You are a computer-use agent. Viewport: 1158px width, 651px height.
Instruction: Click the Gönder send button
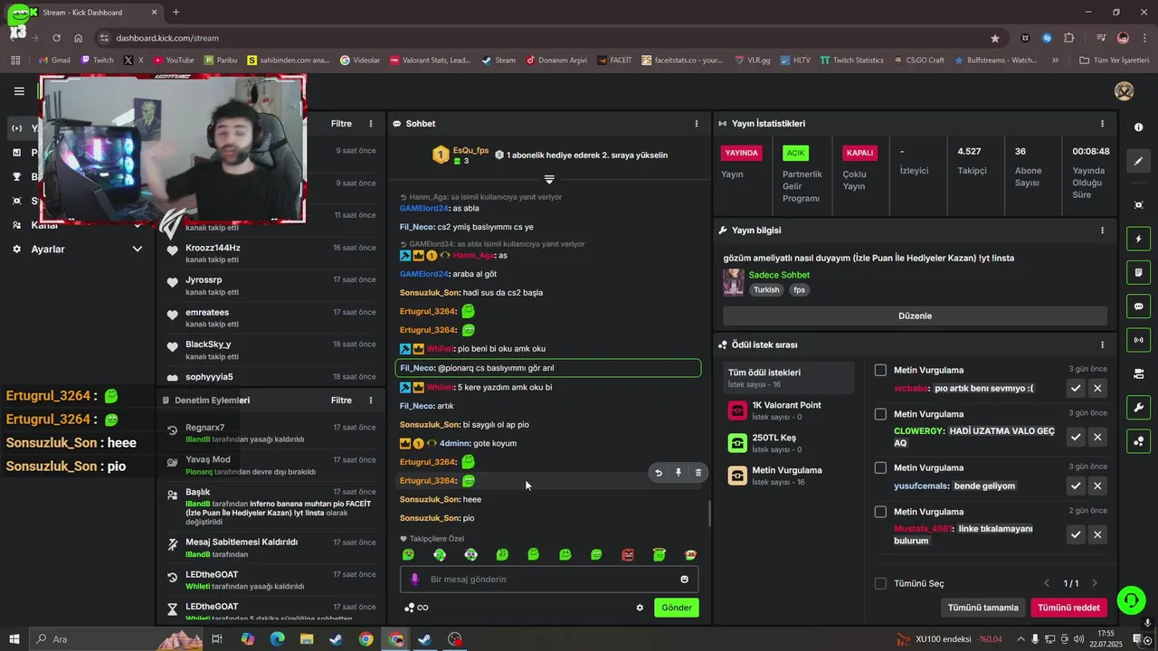coord(677,608)
